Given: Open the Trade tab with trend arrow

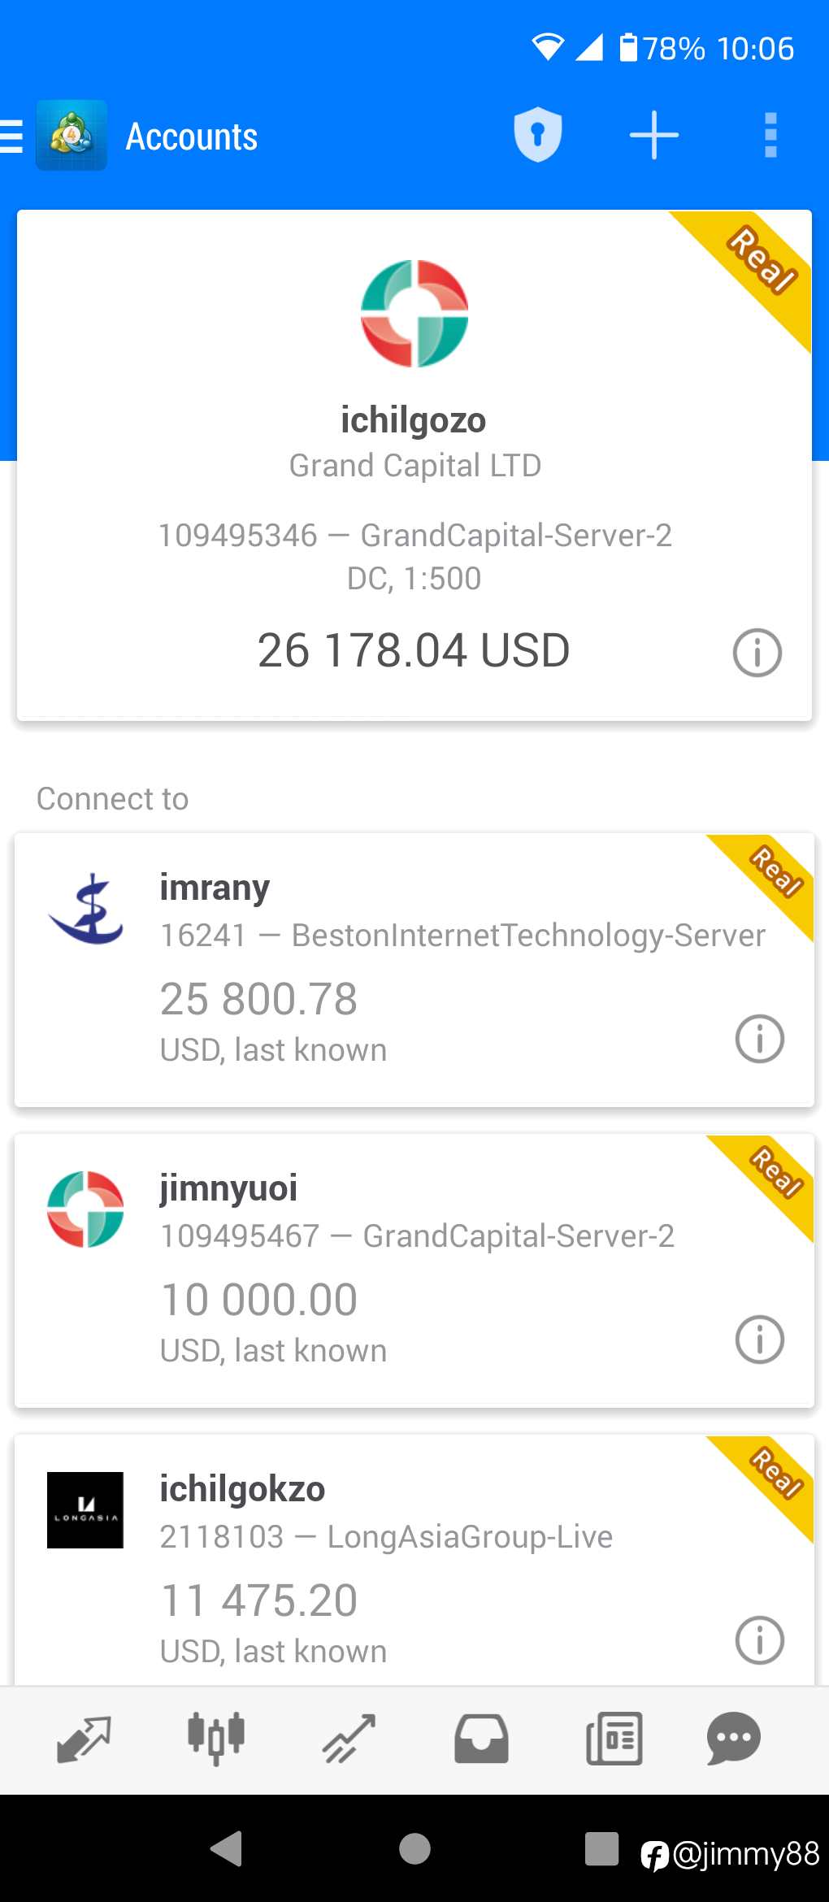Looking at the screenshot, I should tap(349, 1739).
